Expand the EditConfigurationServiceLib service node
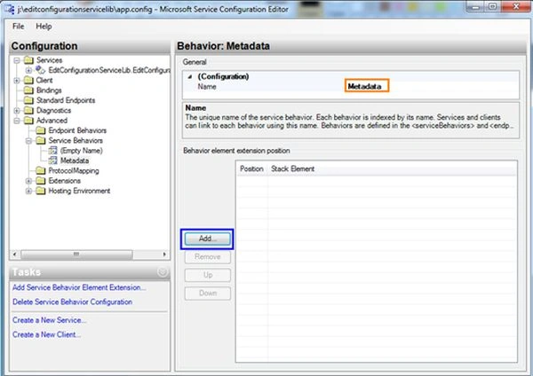 click(x=28, y=71)
